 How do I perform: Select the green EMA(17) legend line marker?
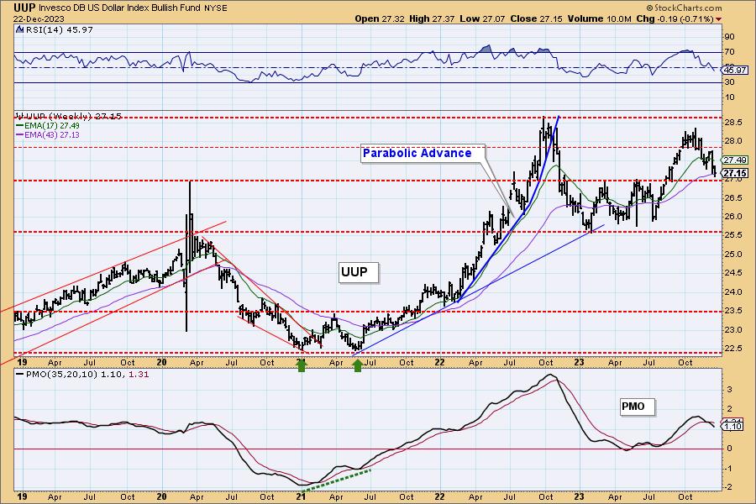point(19,126)
